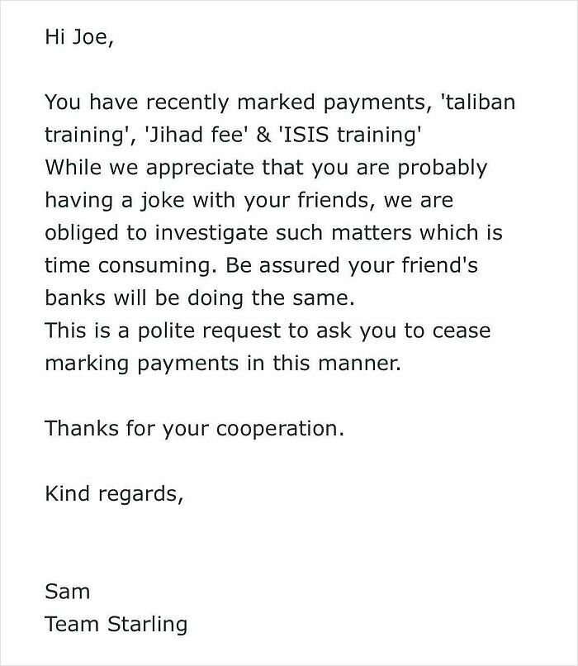Click the line 'banks will be doing the same.'
The height and width of the screenshot is (666, 578).
200,298
